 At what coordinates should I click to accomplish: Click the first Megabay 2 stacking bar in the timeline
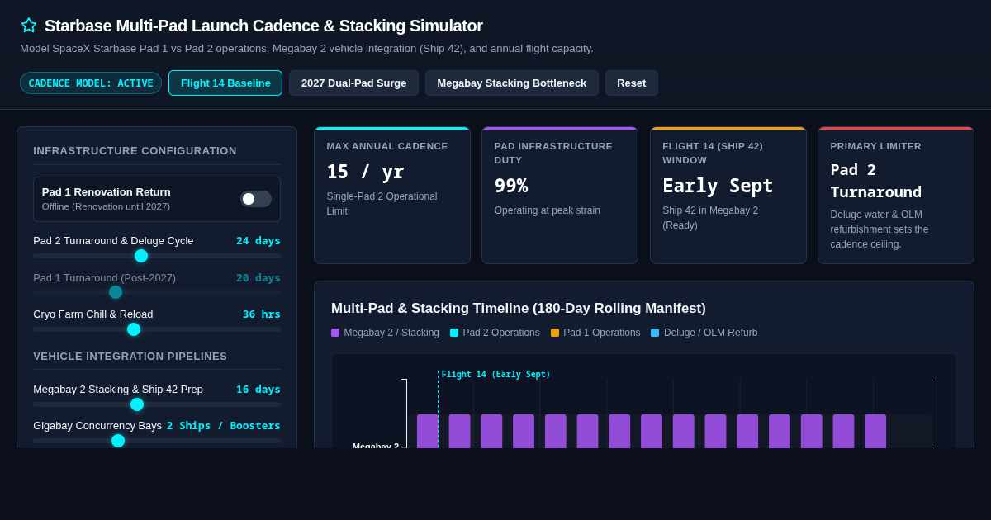pos(427,431)
